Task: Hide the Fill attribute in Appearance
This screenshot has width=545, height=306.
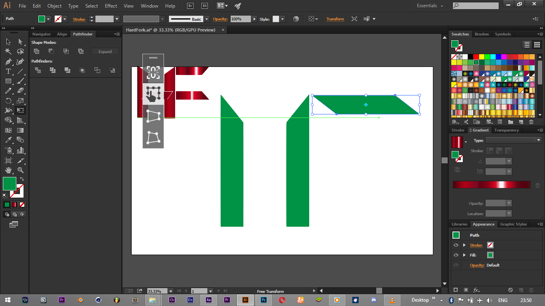Action: (456, 255)
